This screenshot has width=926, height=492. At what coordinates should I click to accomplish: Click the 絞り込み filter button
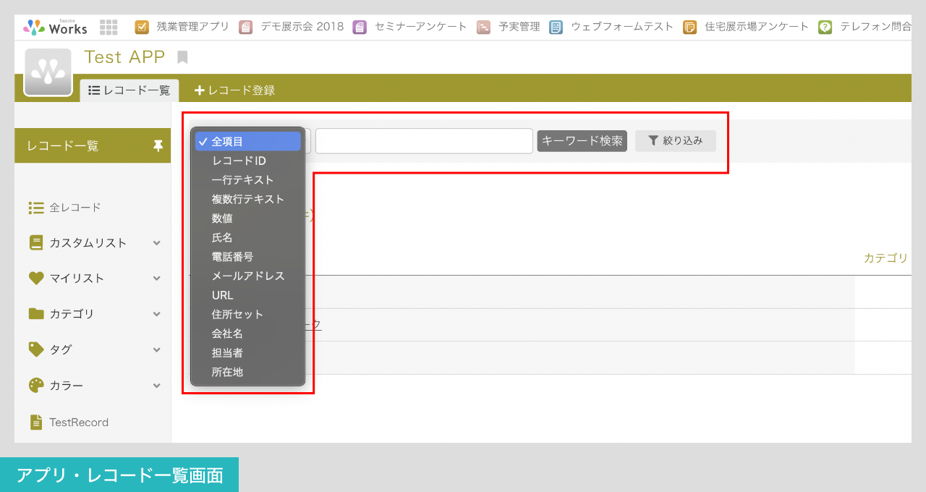pyautogui.click(x=675, y=141)
